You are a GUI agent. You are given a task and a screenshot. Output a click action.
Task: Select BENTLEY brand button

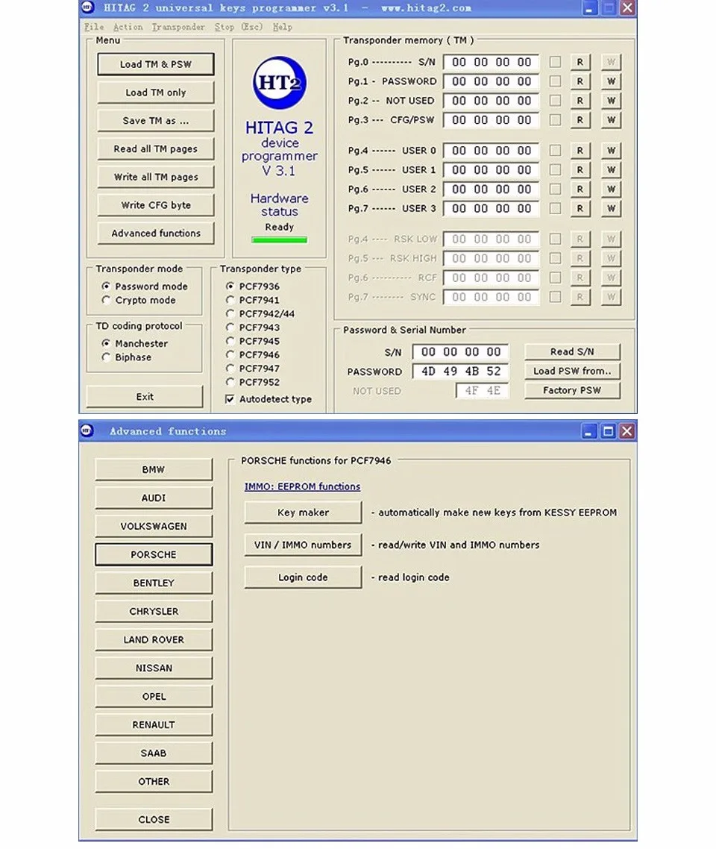pos(154,583)
